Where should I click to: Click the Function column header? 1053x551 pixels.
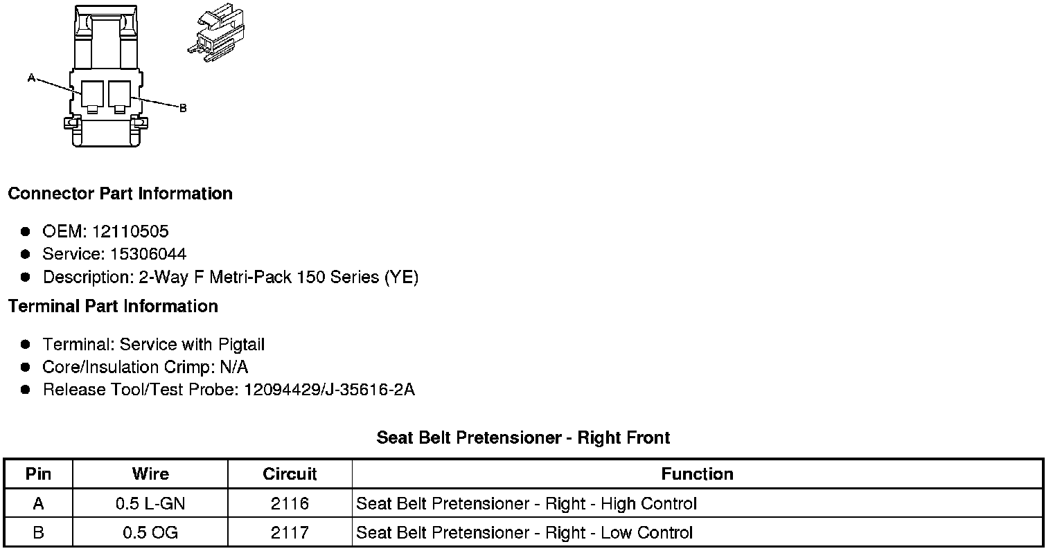[697, 474]
